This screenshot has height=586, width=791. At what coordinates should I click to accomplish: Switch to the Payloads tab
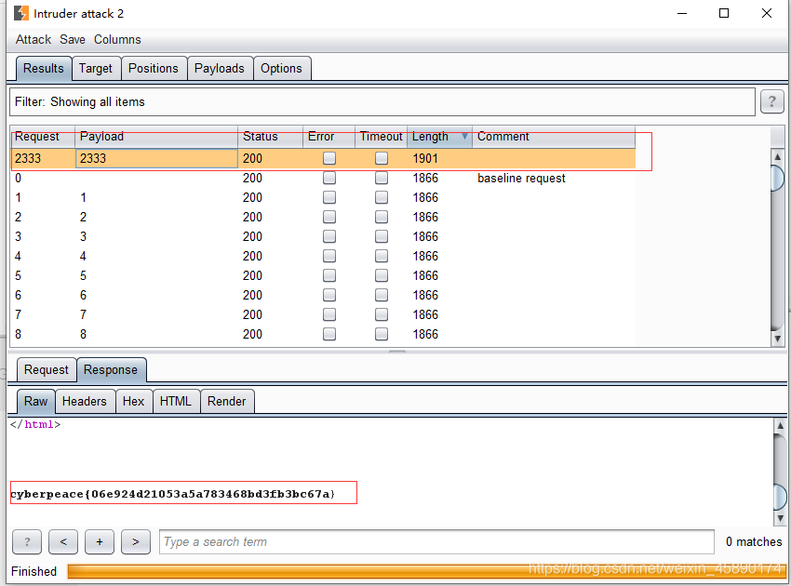220,69
